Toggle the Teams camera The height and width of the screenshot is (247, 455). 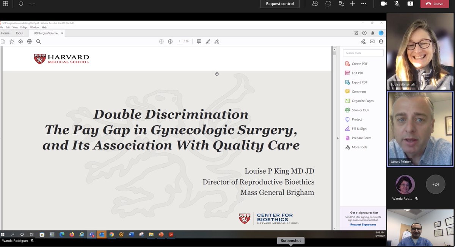pyautogui.click(x=384, y=3)
